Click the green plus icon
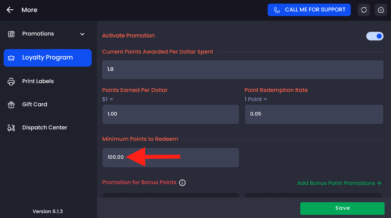The height and width of the screenshot is (218, 391). pyautogui.click(x=380, y=183)
